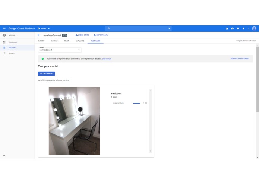
Task: Open the three-dot settings menu
Action: 249,29
